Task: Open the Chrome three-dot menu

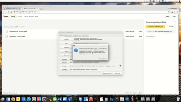Action: tap(177, 12)
